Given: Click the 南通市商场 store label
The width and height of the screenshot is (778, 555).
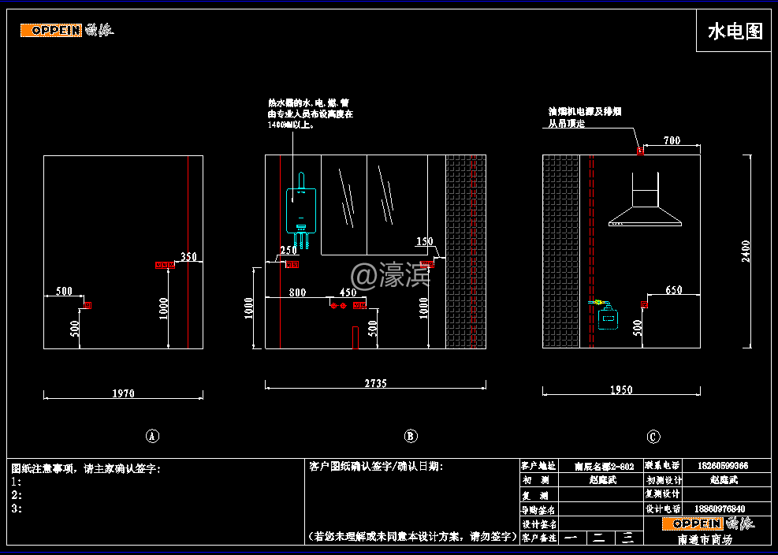Looking at the screenshot, I should pyautogui.click(x=705, y=540).
